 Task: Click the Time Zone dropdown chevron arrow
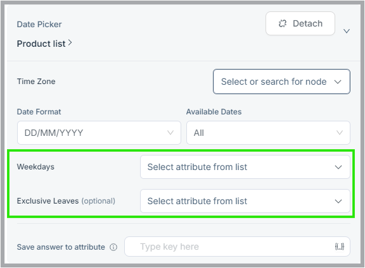[338, 82]
